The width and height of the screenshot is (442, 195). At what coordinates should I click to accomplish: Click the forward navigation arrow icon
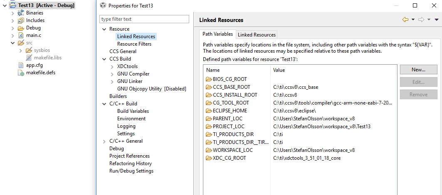pos(421,19)
